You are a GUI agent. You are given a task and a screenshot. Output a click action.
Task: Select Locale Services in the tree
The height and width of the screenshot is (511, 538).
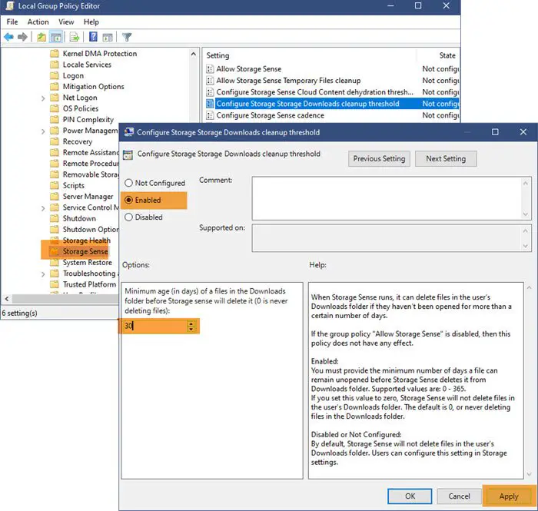click(x=87, y=65)
